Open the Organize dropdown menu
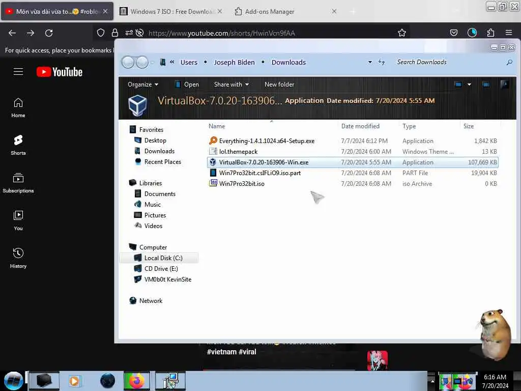 (143, 85)
